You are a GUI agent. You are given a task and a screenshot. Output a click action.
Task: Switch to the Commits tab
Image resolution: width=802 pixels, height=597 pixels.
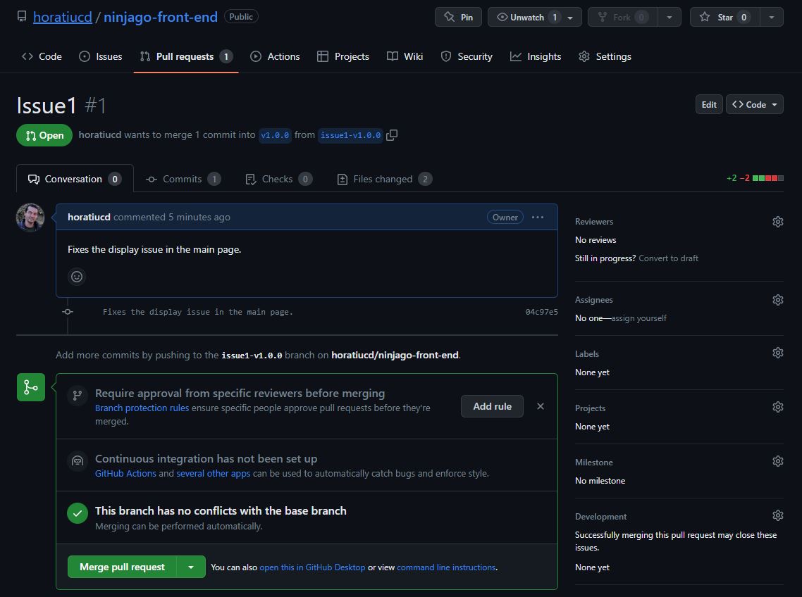tap(183, 179)
